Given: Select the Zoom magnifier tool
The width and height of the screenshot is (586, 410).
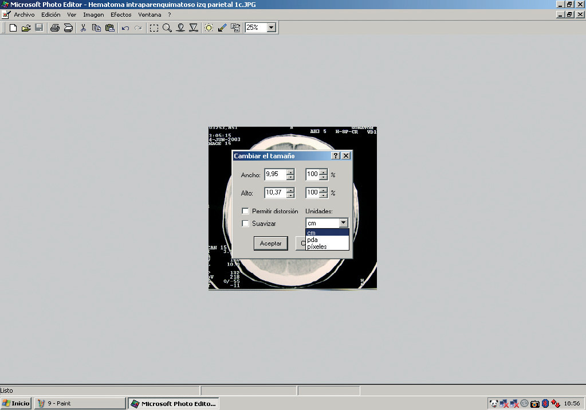Looking at the screenshot, I should [167, 28].
